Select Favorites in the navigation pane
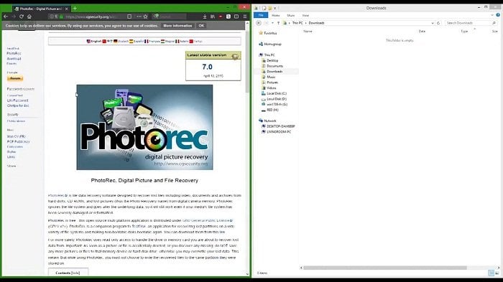503x282 pixels. pyautogui.click(x=268, y=33)
